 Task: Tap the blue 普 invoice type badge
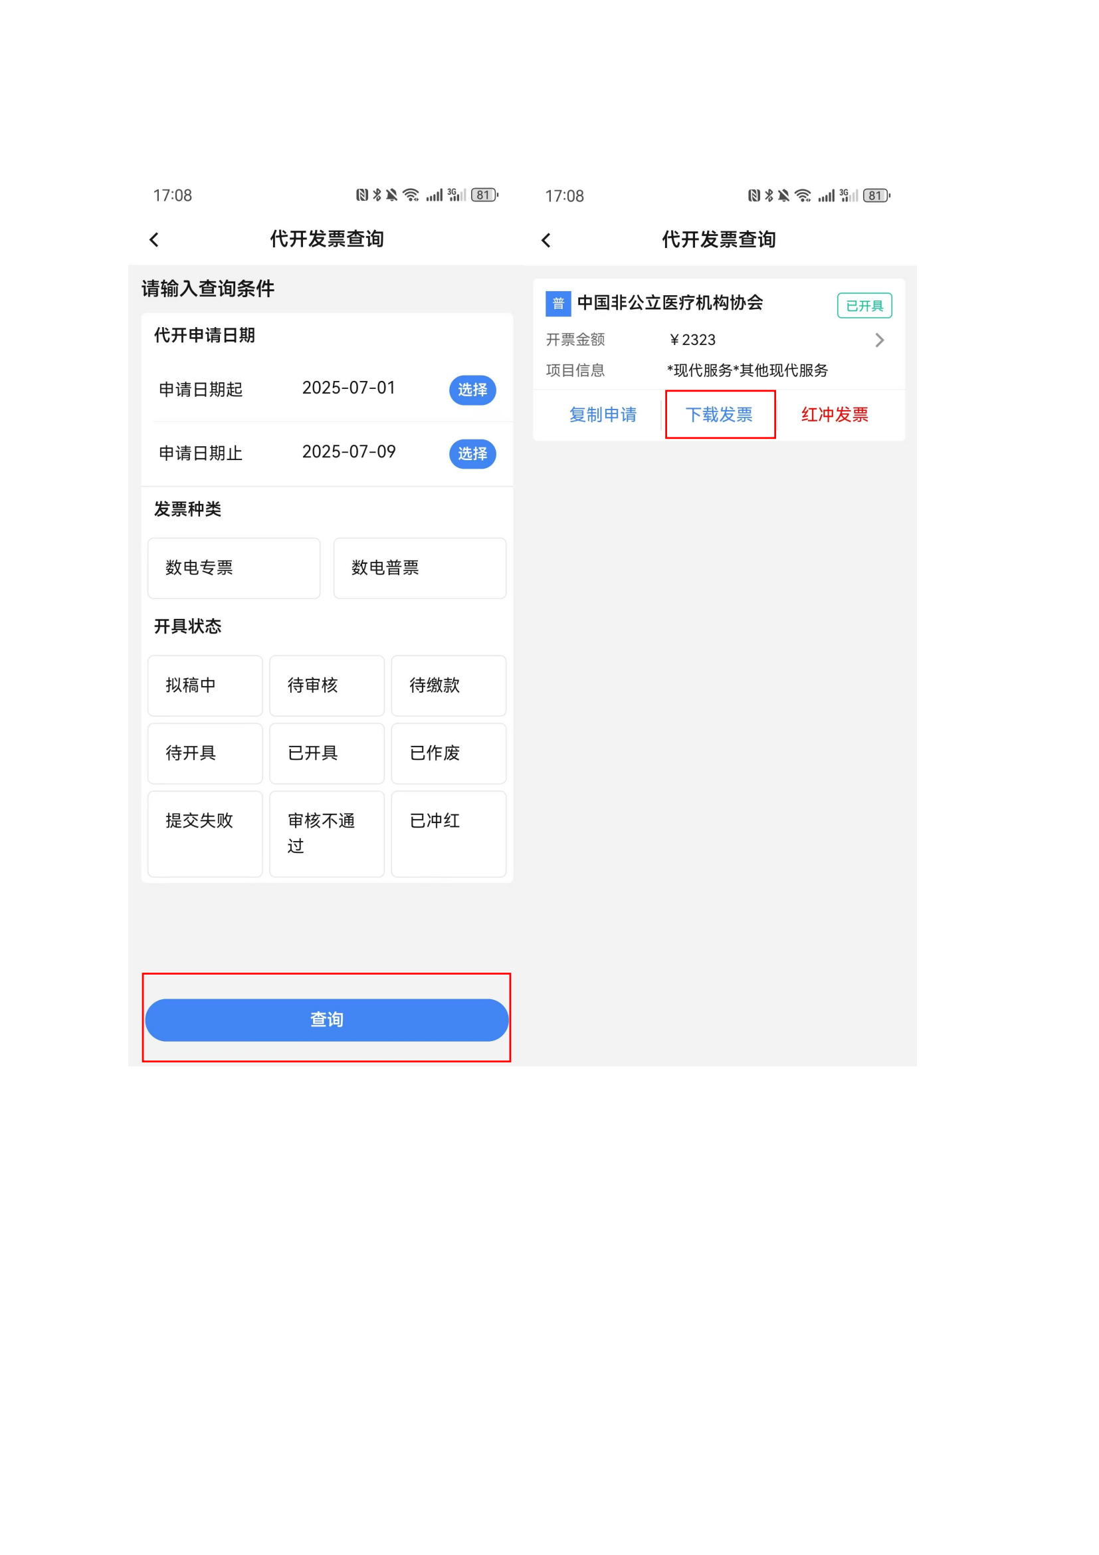coord(557,303)
